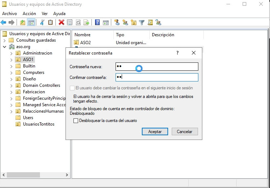Open the Acción menu
Screen dimensions: 270x188
point(29,14)
